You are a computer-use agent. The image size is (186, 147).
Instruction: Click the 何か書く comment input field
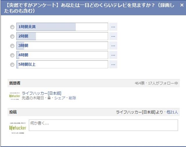point(103,125)
